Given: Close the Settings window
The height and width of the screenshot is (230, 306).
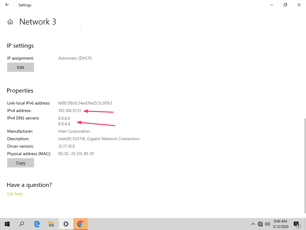Looking at the screenshot, I should pyautogui.click(x=299, y=5).
